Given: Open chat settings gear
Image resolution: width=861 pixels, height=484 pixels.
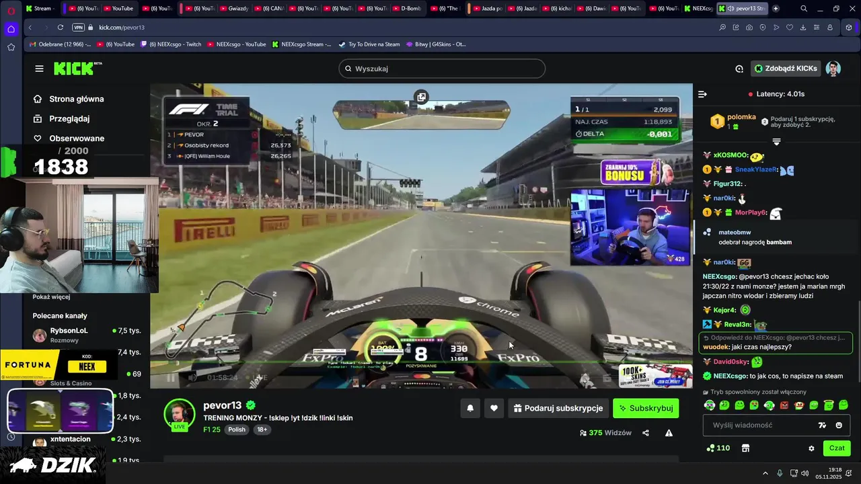Looking at the screenshot, I should [811, 448].
